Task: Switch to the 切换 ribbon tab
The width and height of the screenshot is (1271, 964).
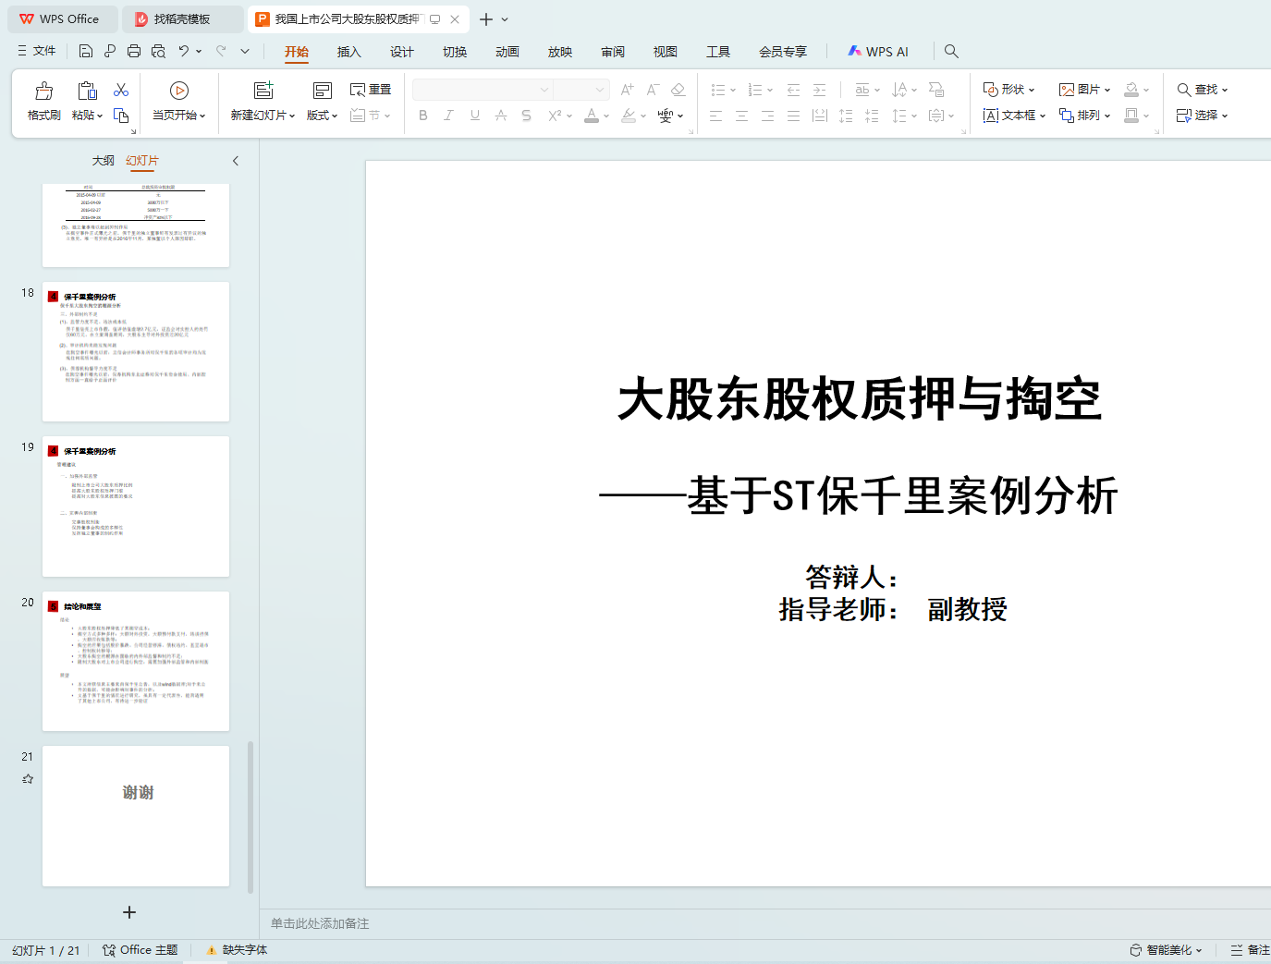Action: 455,52
